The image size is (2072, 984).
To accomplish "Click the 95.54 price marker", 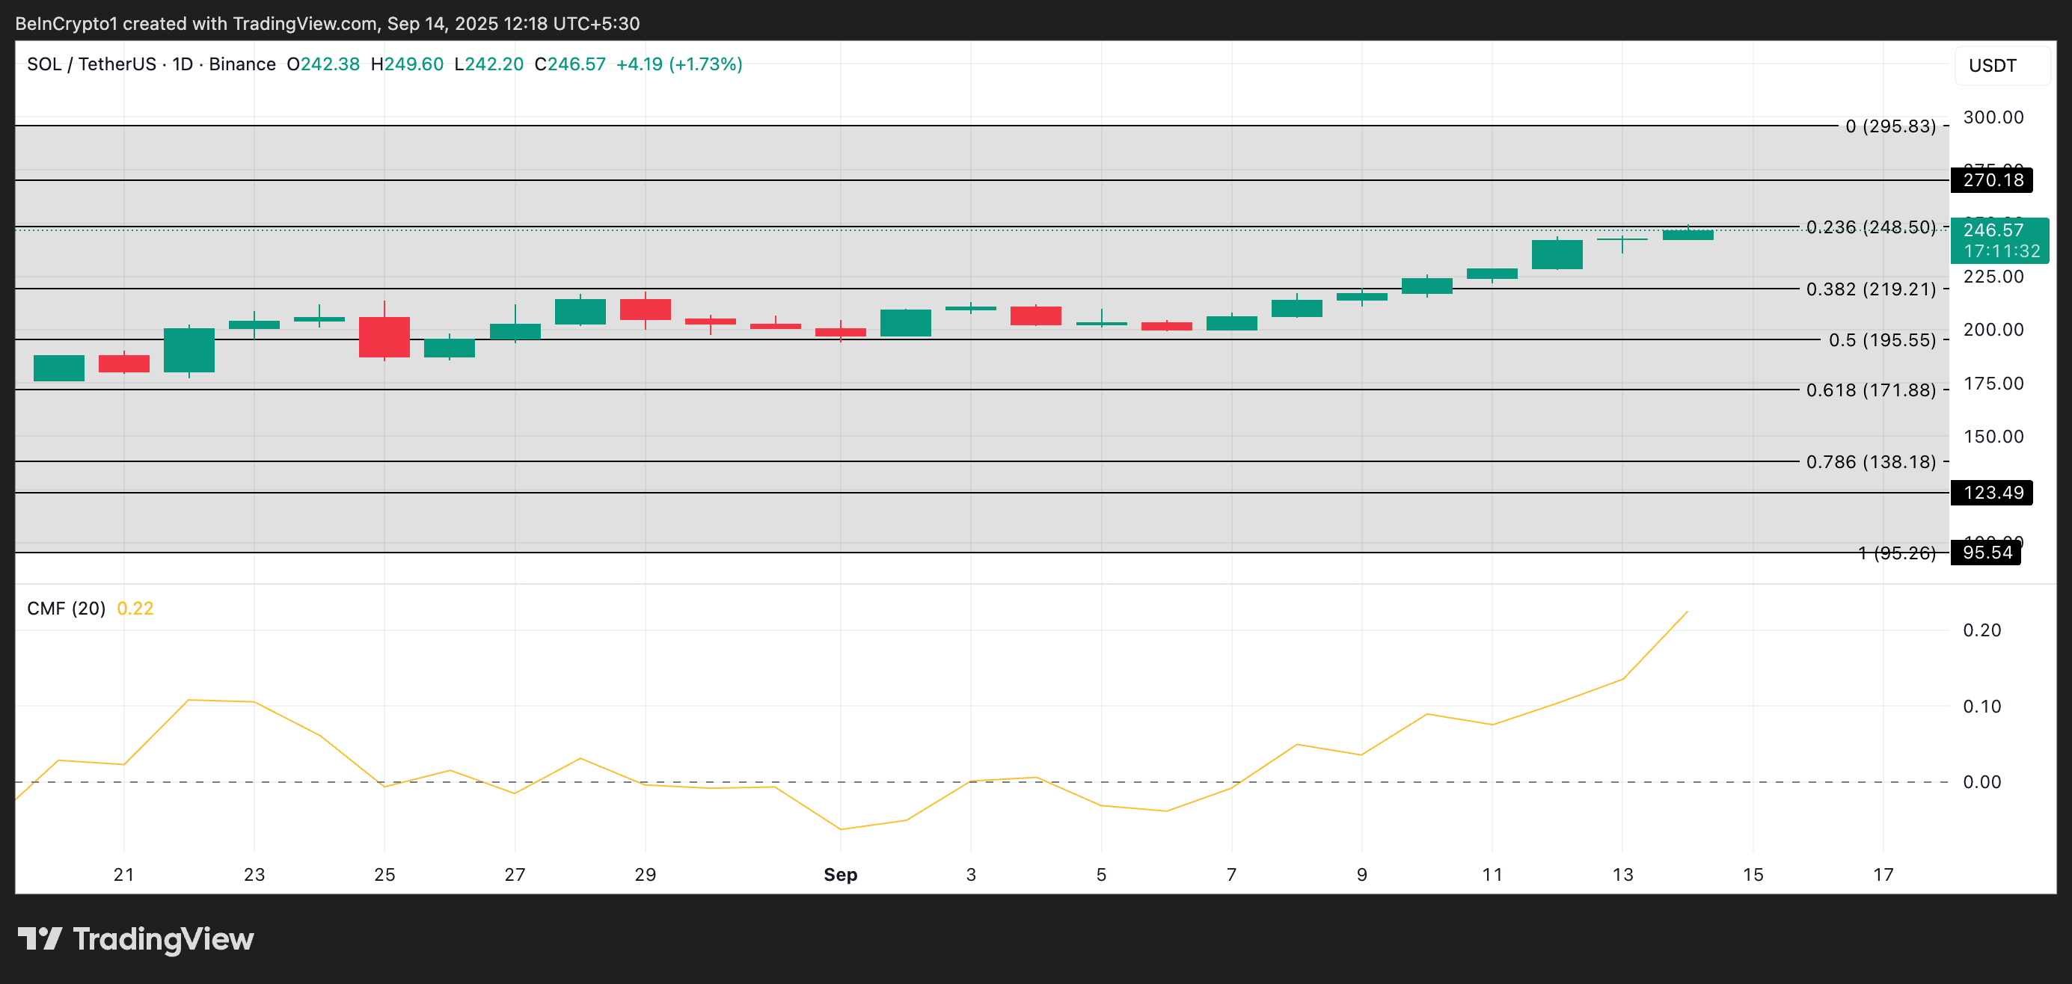I will point(1987,553).
